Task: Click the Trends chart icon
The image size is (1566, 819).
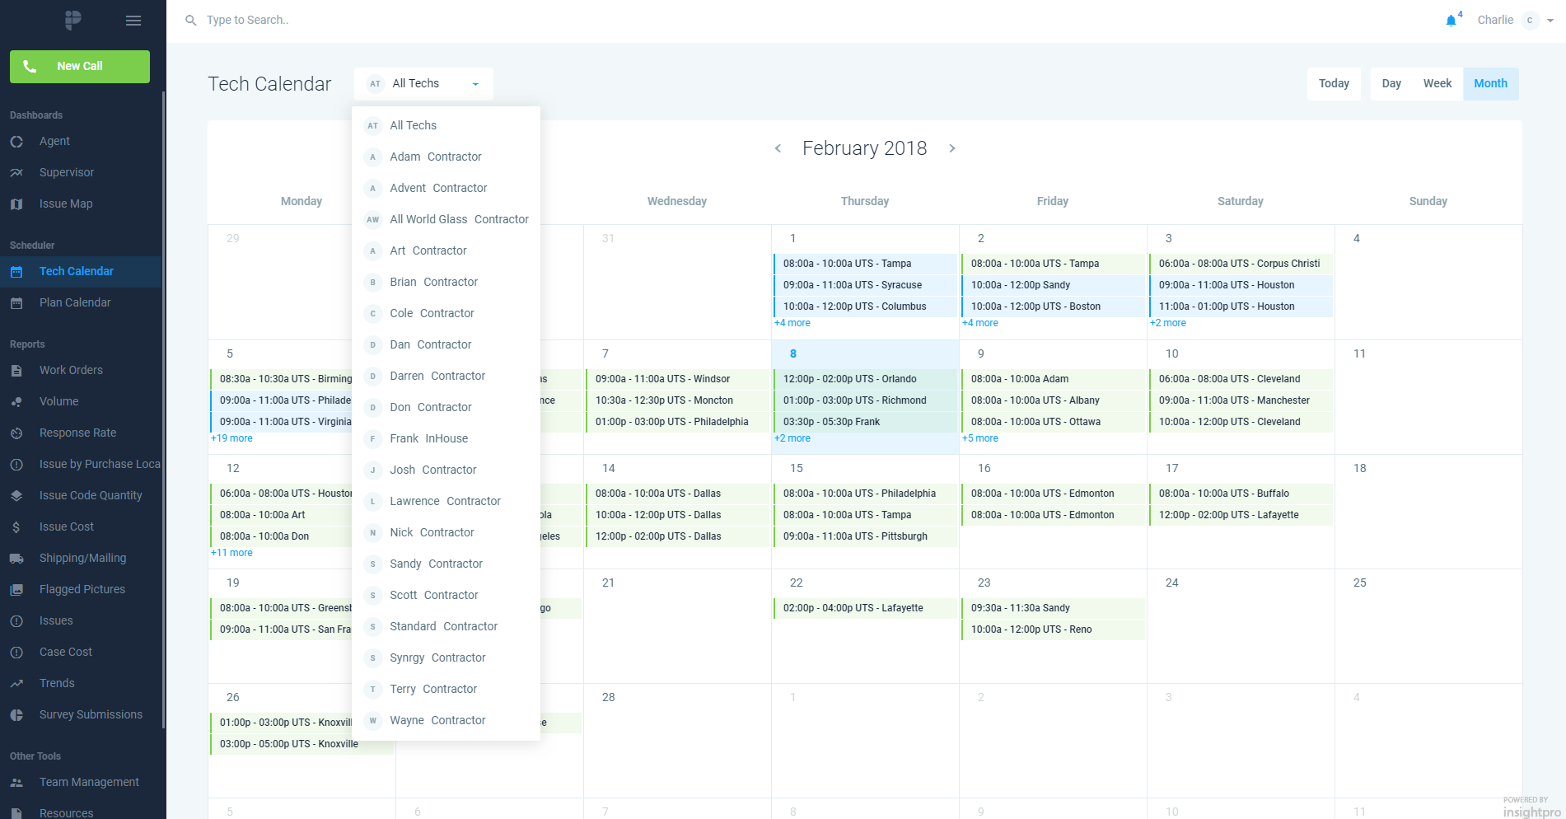Action: click(x=16, y=684)
